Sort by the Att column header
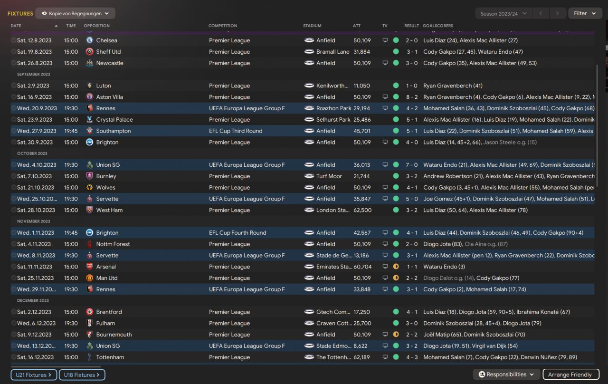The height and width of the screenshot is (384, 608). 357,26
